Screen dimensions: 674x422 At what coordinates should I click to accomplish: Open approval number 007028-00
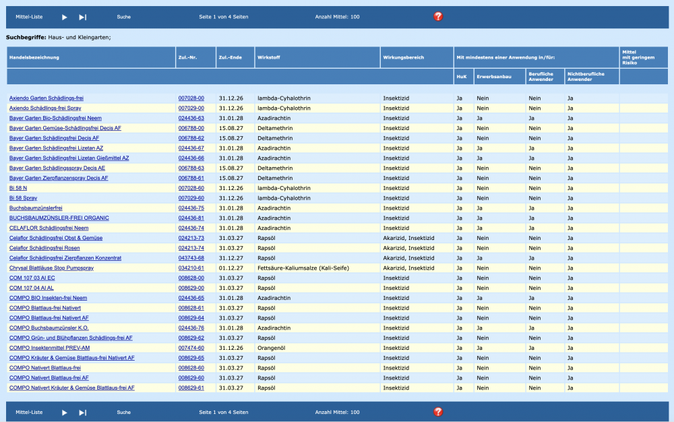[x=191, y=98]
